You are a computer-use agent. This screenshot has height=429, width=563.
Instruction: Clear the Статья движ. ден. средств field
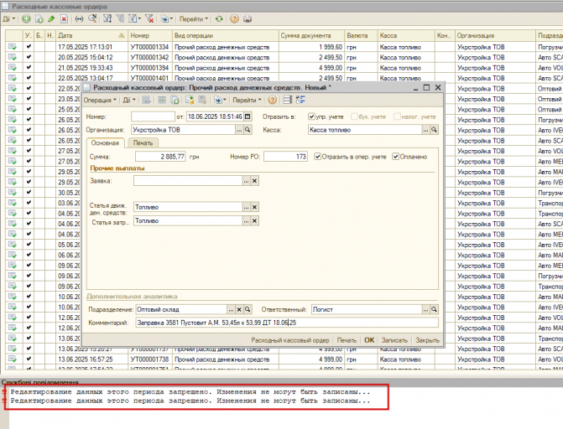pyautogui.click(x=254, y=207)
